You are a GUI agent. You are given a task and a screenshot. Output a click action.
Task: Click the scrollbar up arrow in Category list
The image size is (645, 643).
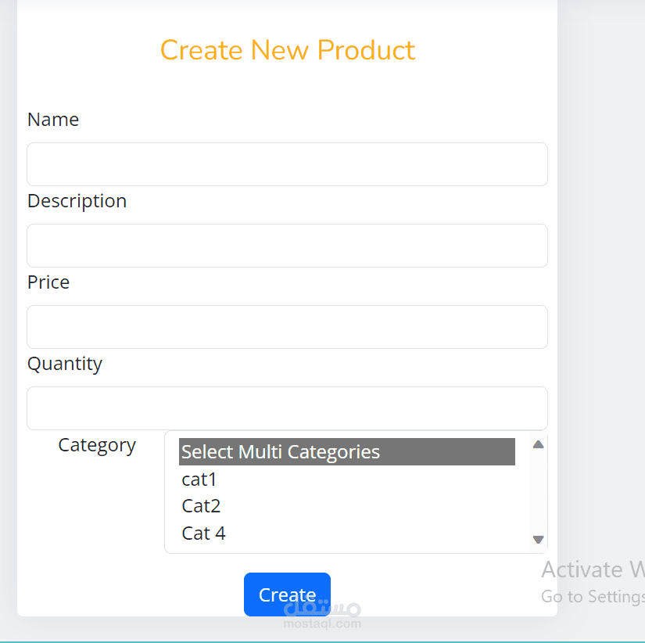coord(538,444)
